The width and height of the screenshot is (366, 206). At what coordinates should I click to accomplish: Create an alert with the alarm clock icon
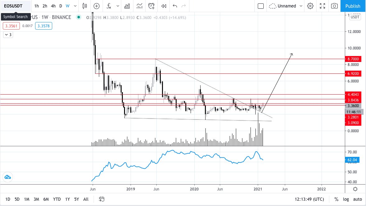tap(151, 6)
